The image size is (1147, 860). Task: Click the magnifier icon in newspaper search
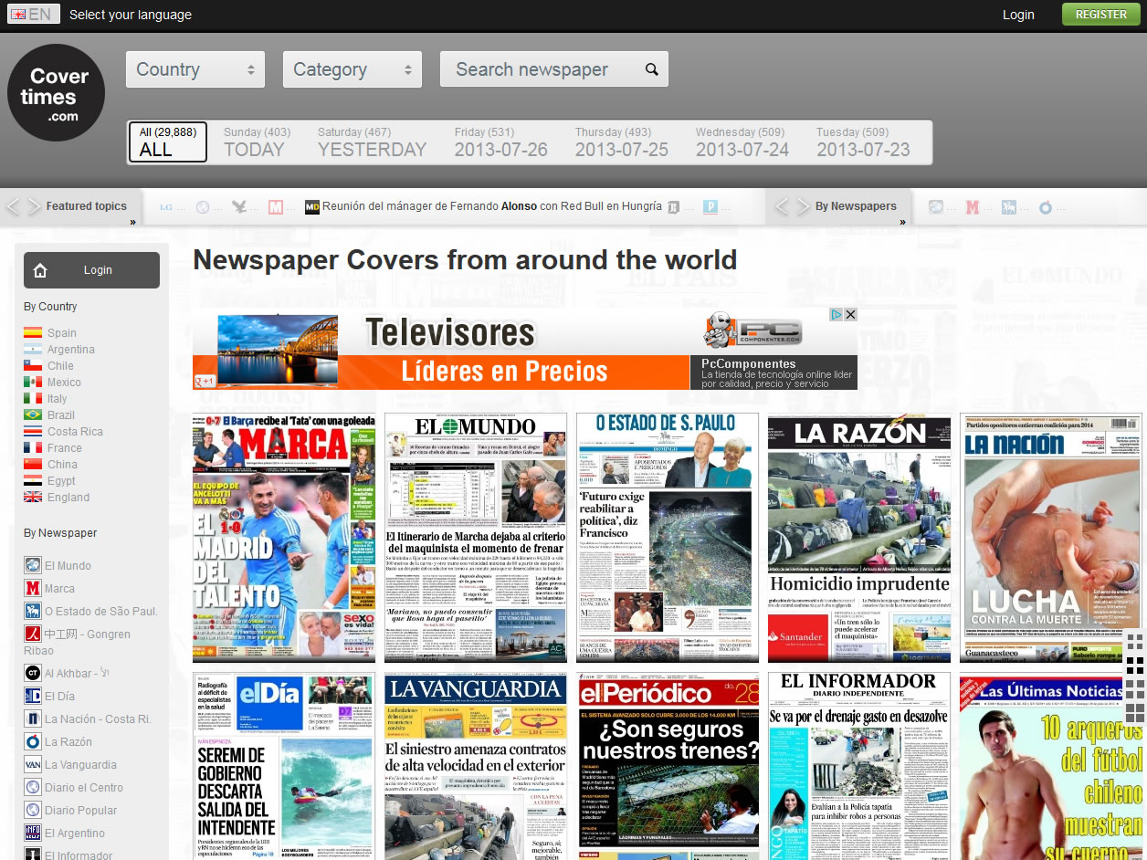(651, 69)
